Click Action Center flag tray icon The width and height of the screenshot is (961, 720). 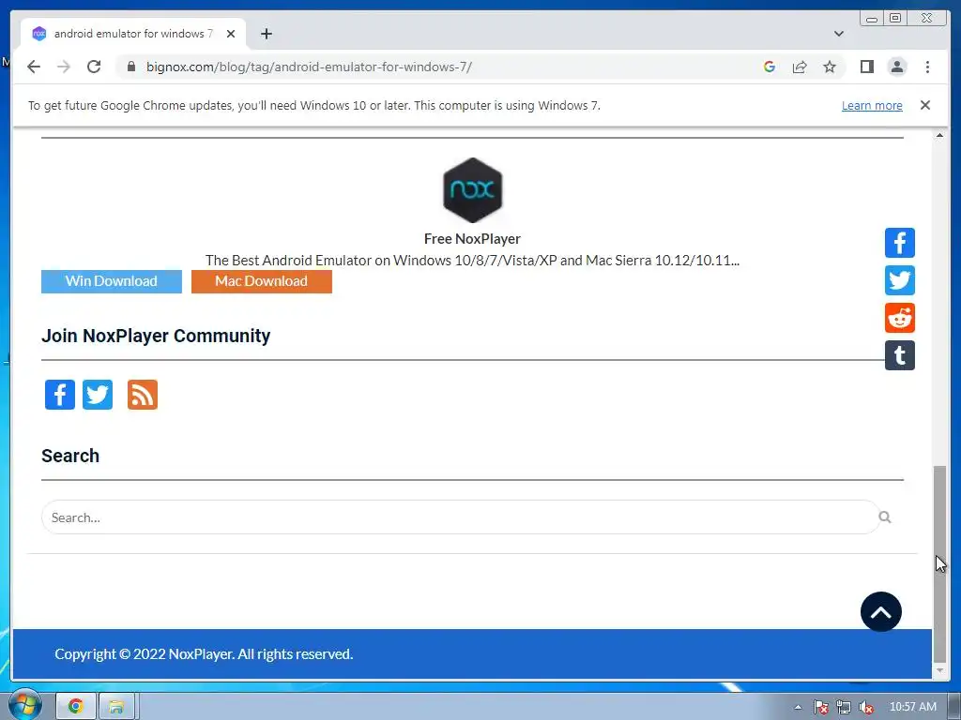coord(820,707)
